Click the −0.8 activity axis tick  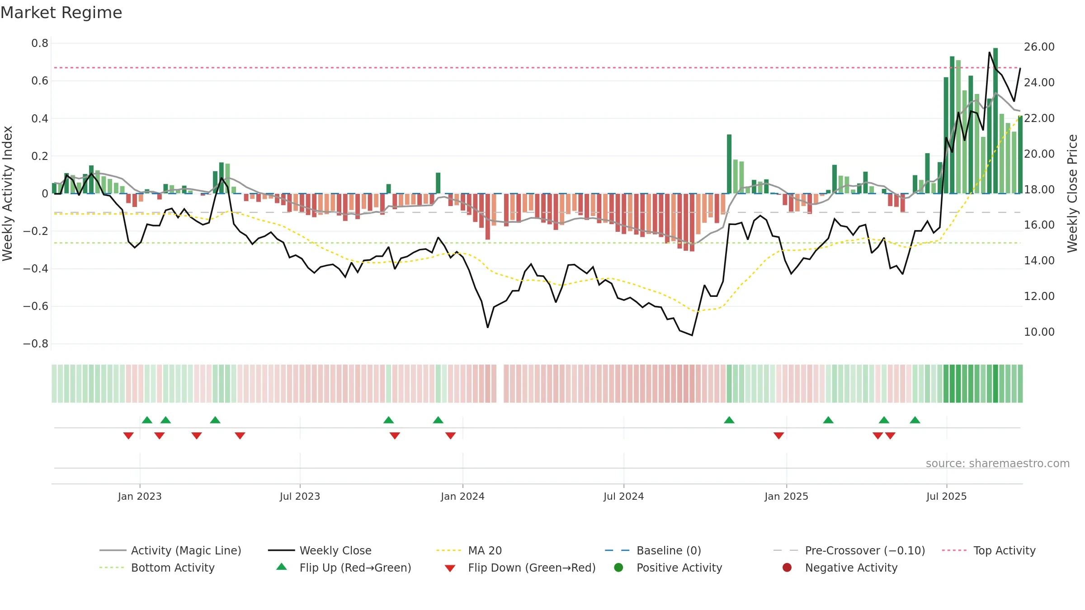pyautogui.click(x=36, y=344)
